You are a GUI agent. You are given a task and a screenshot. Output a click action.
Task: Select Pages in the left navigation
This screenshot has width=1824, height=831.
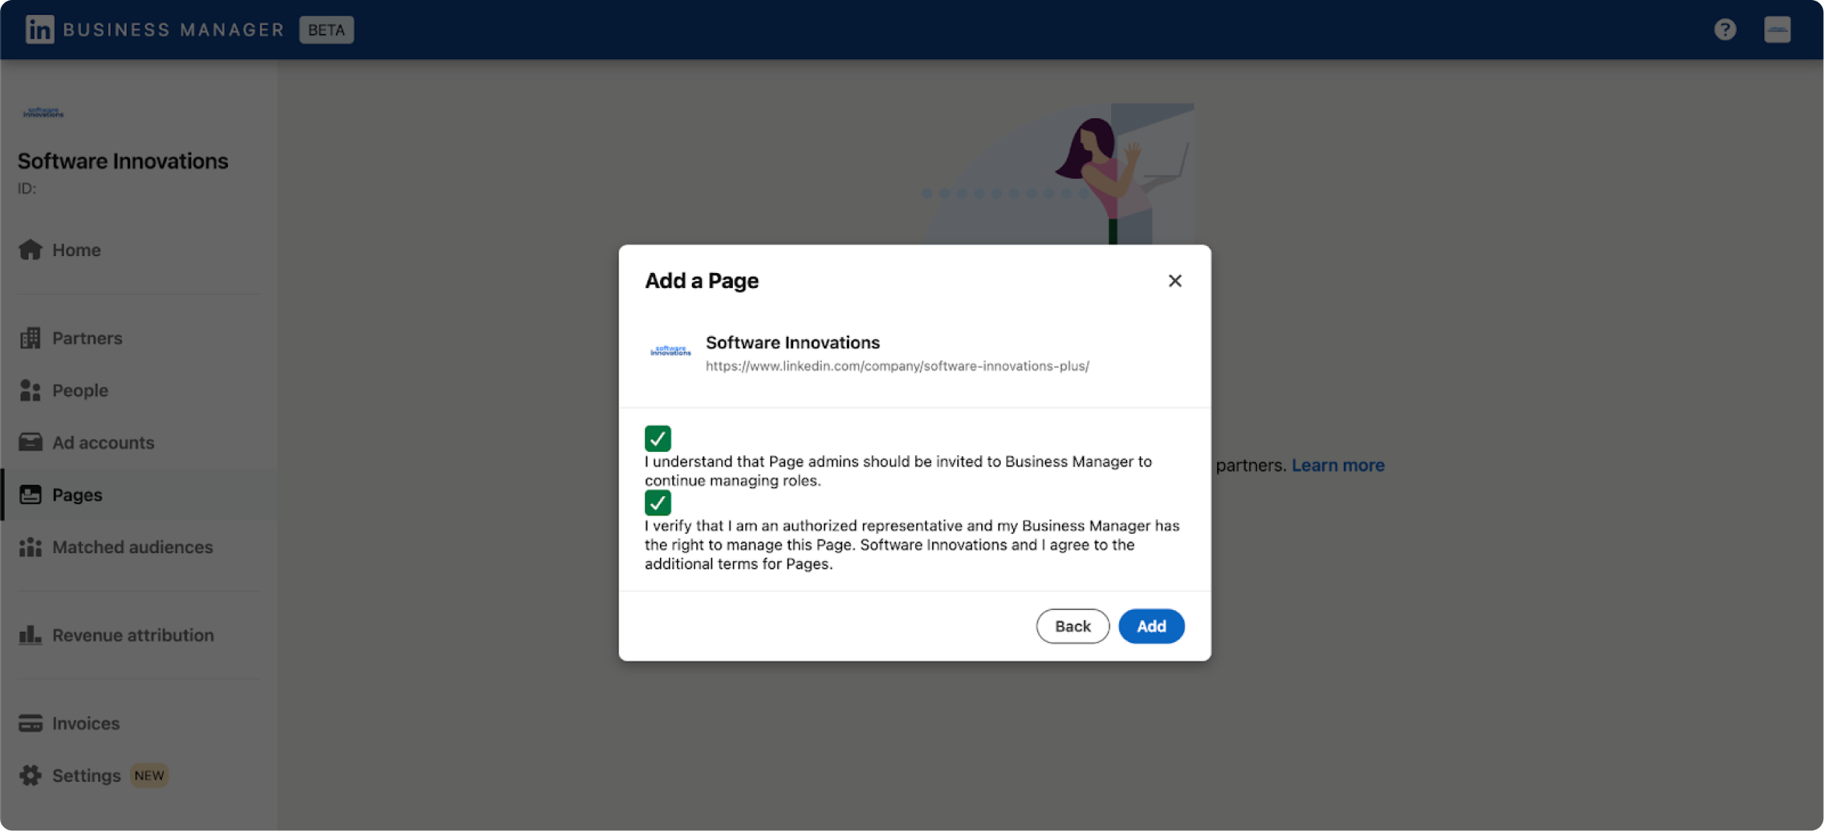(x=76, y=494)
